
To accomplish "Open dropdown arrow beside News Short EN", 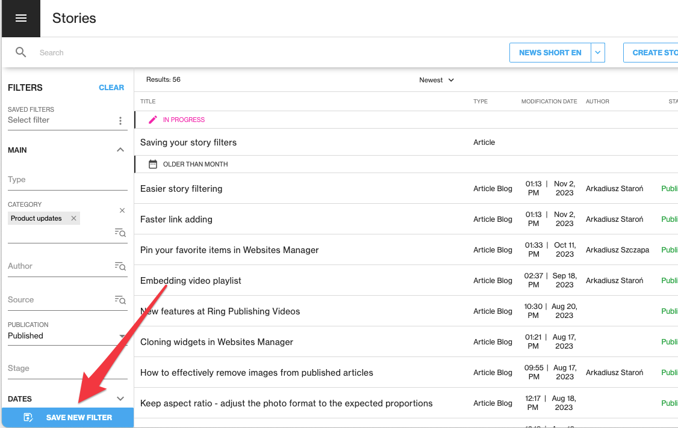I will tap(598, 53).
